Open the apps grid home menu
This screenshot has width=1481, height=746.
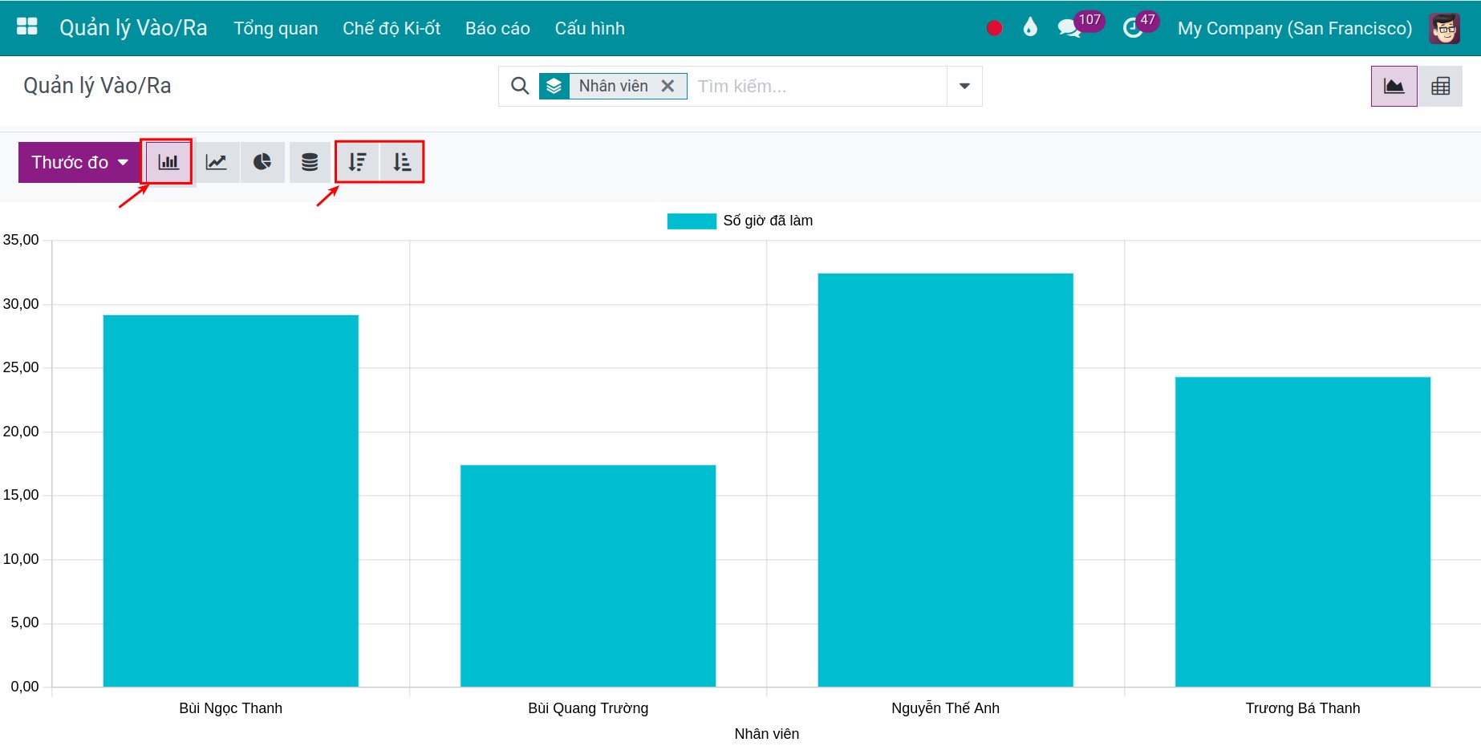(27, 27)
